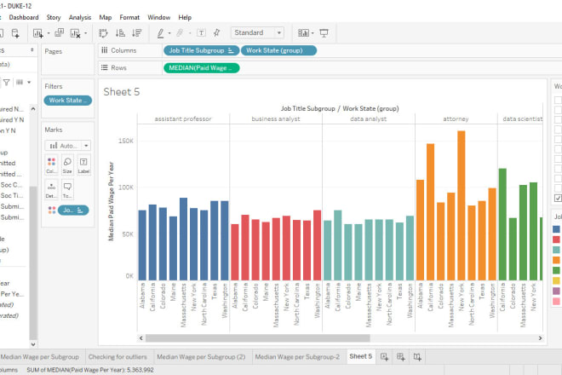The height and width of the screenshot is (375, 562).
Task: Click the Show/Hide Cards toolbar icon
Action: click(x=303, y=33)
